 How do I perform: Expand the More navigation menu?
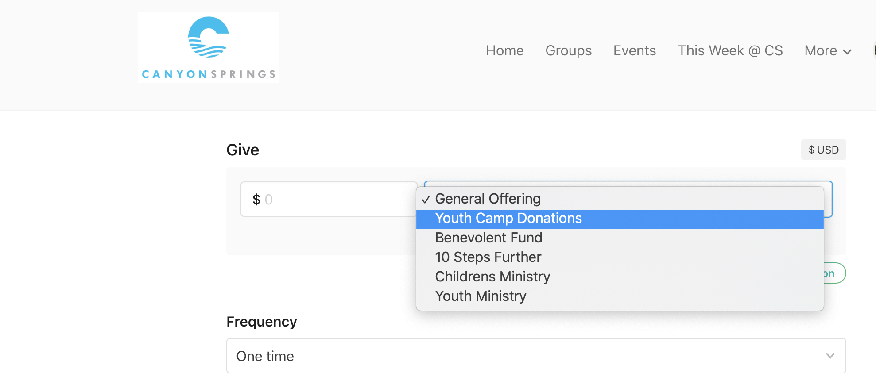(x=828, y=50)
